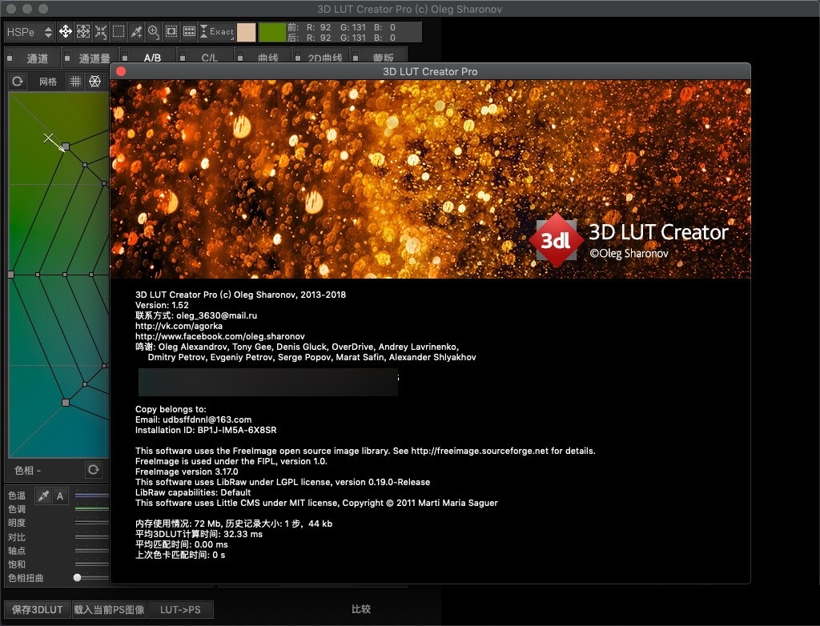The image size is (820, 626).
Task: Switch to the circular polar grid icon
Action: point(94,82)
